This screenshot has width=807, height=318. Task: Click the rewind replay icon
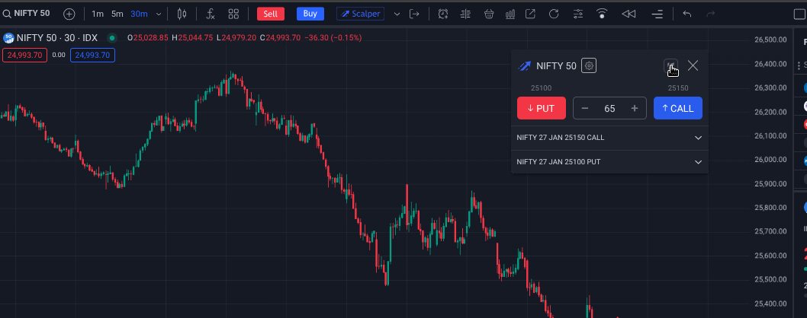click(x=629, y=14)
